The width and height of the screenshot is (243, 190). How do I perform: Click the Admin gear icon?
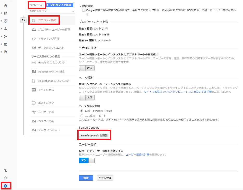5,186
